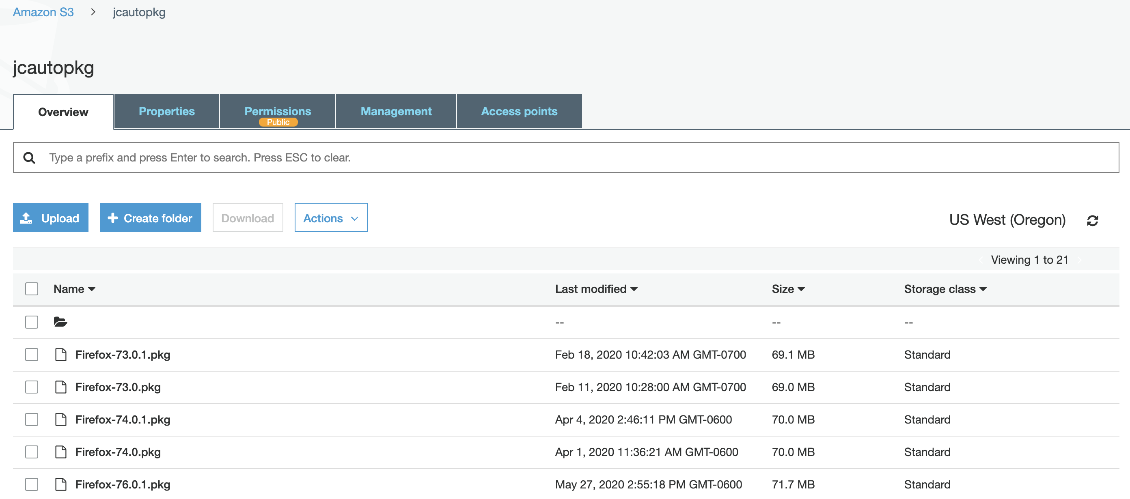The image size is (1130, 499).
Task: Click the jcautopkg breadcrumb
Action: (x=139, y=12)
